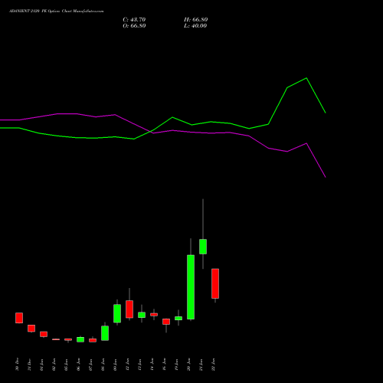Click the 05 Jan date label

(66, 365)
